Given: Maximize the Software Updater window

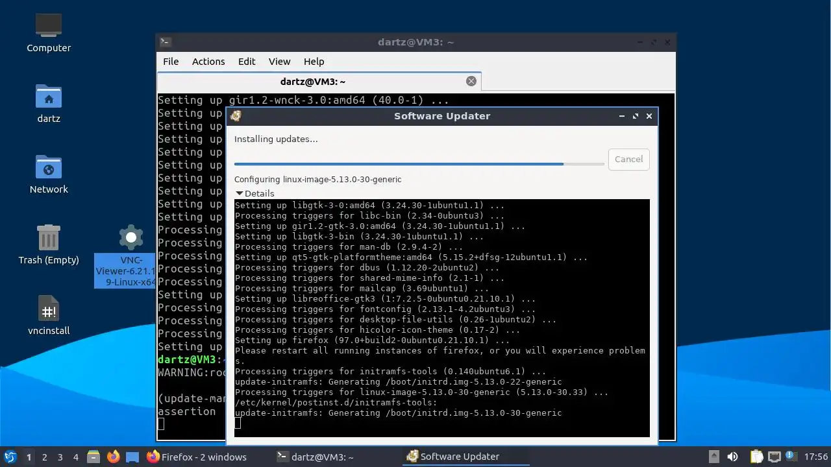Looking at the screenshot, I should pyautogui.click(x=635, y=116).
